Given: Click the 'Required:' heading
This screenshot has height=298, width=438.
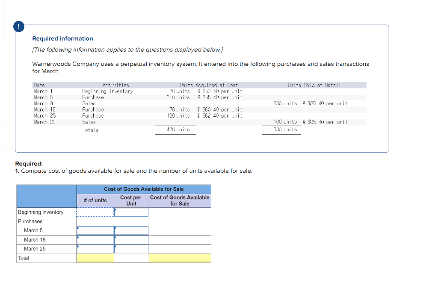Looking at the screenshot, I should [29, 164].
